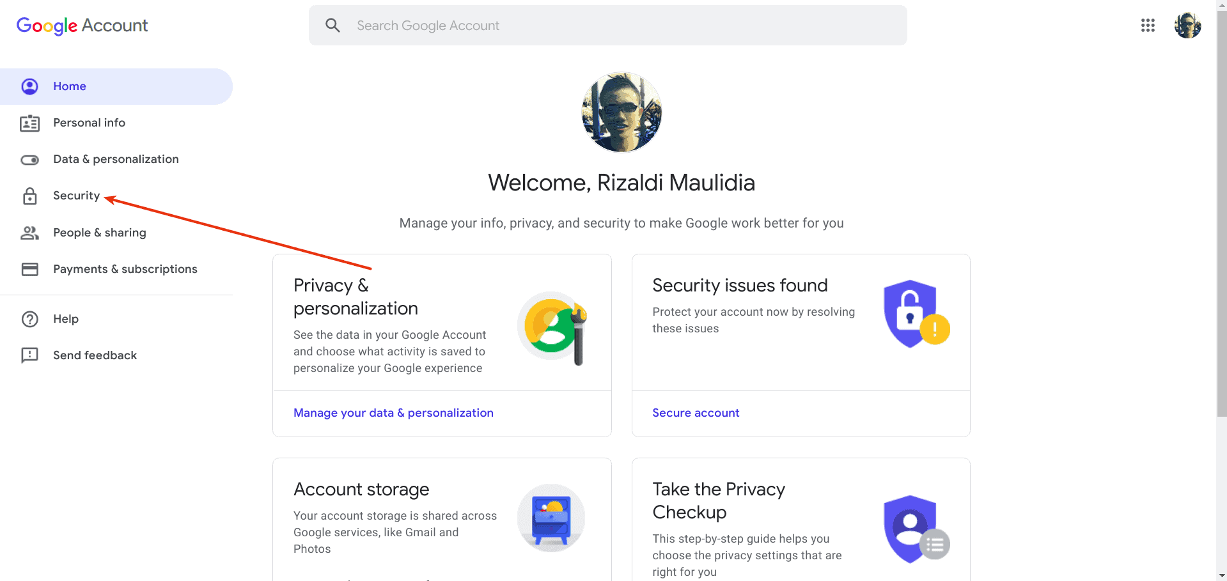Screen dimensions: 1227x581
Task: Click the Help question mark icon
Action: coord(30,319)
